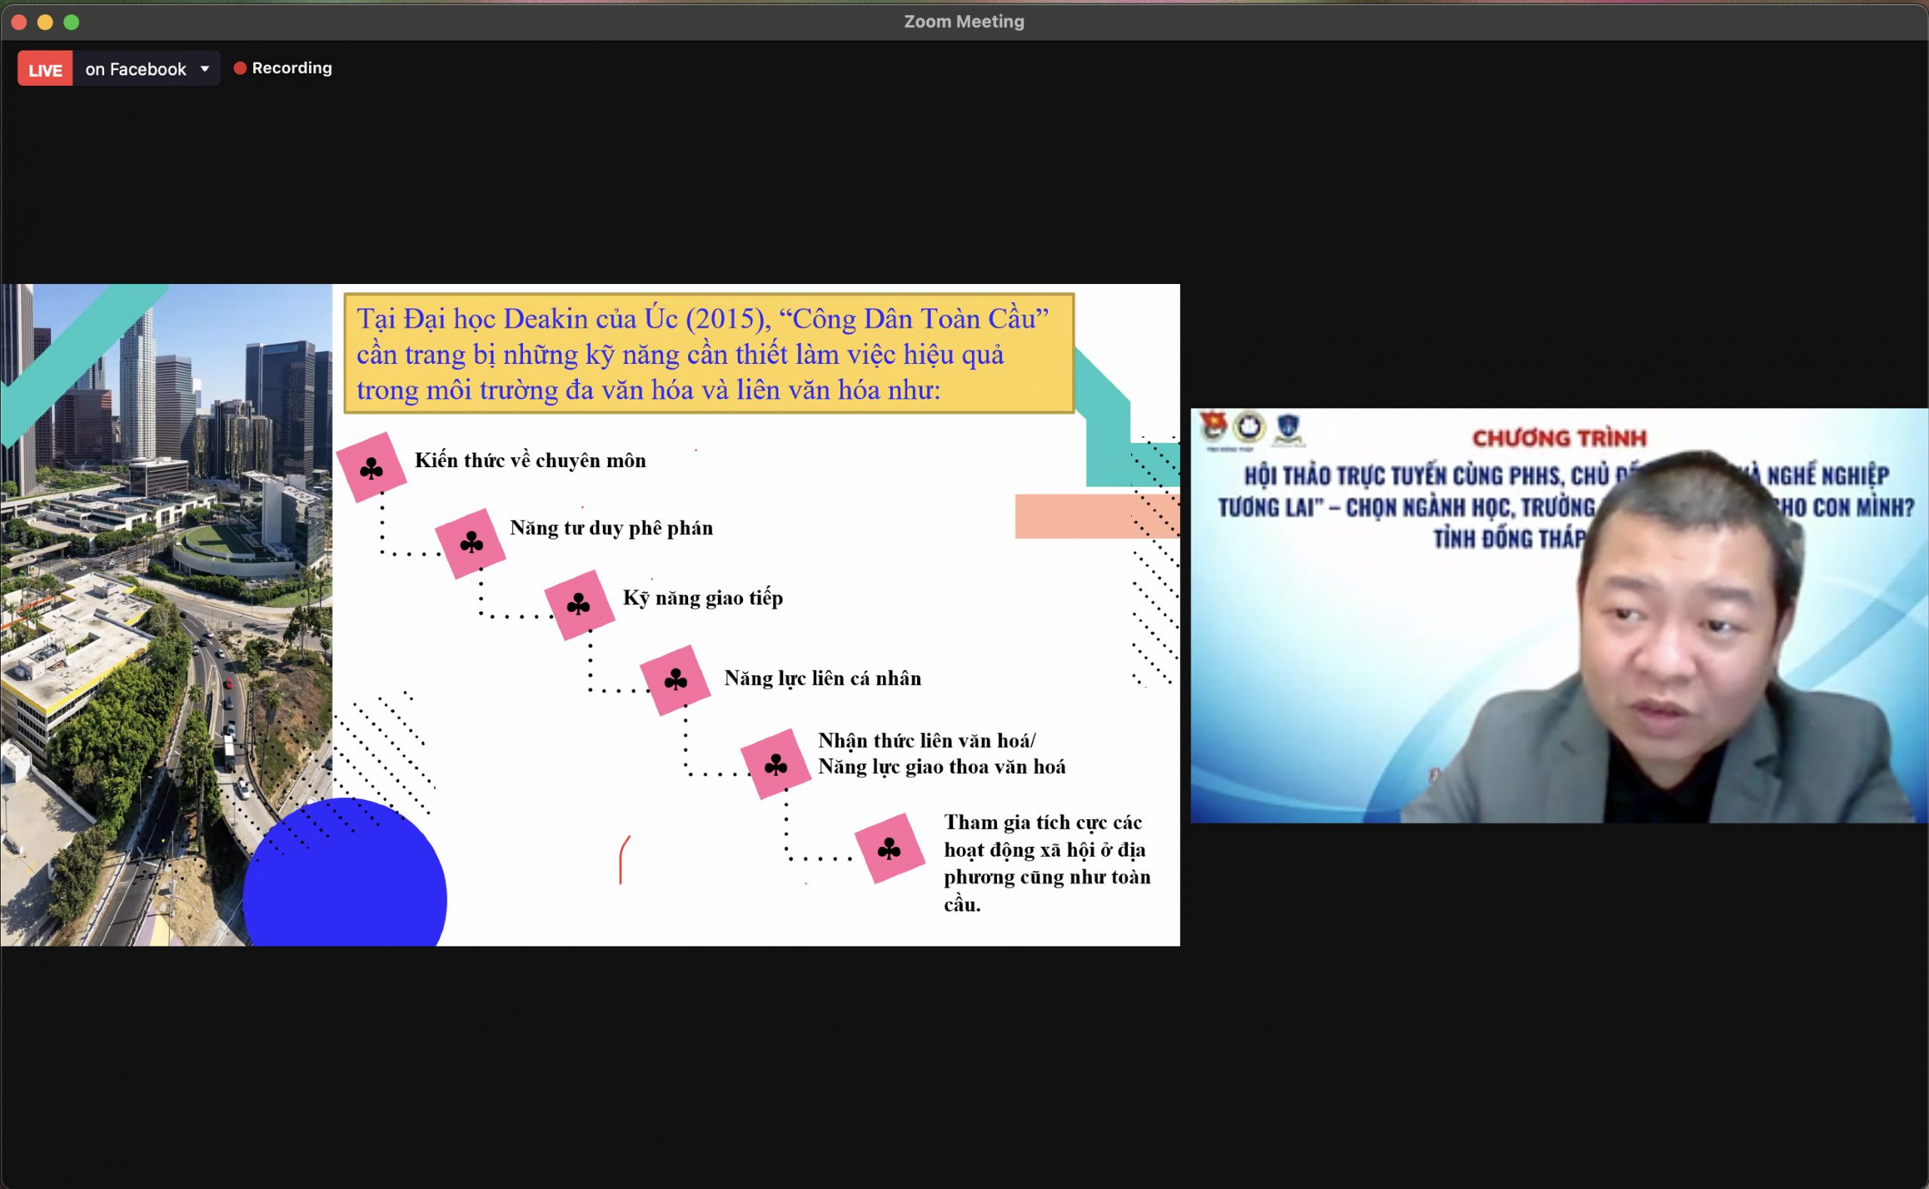Click the yellow minimize window button
The width and height of the screenshot is (1929, 1189).
[46, 22]
